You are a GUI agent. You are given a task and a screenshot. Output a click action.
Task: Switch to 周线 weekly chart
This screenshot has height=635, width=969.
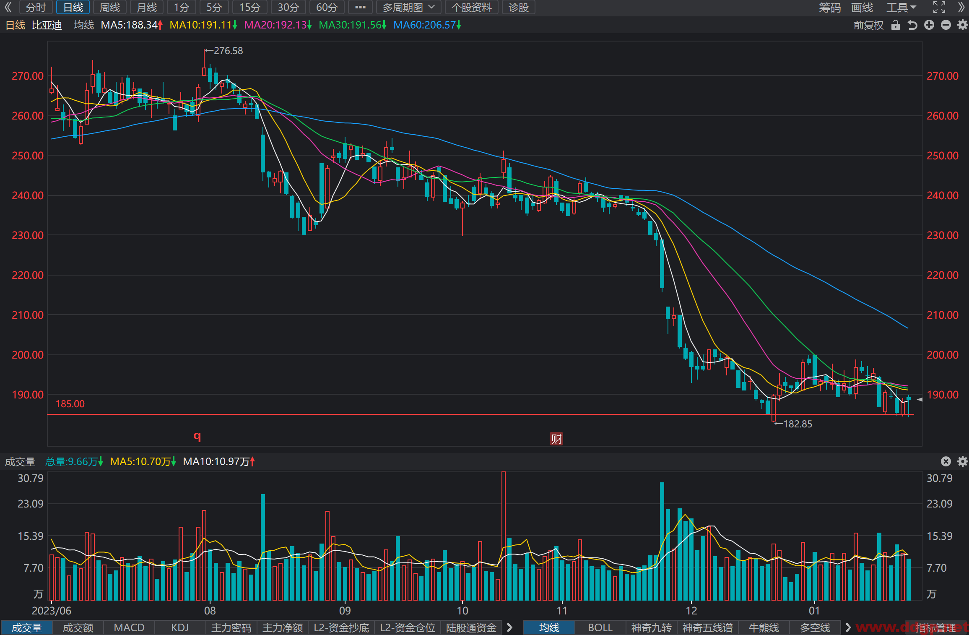(110, 7)
